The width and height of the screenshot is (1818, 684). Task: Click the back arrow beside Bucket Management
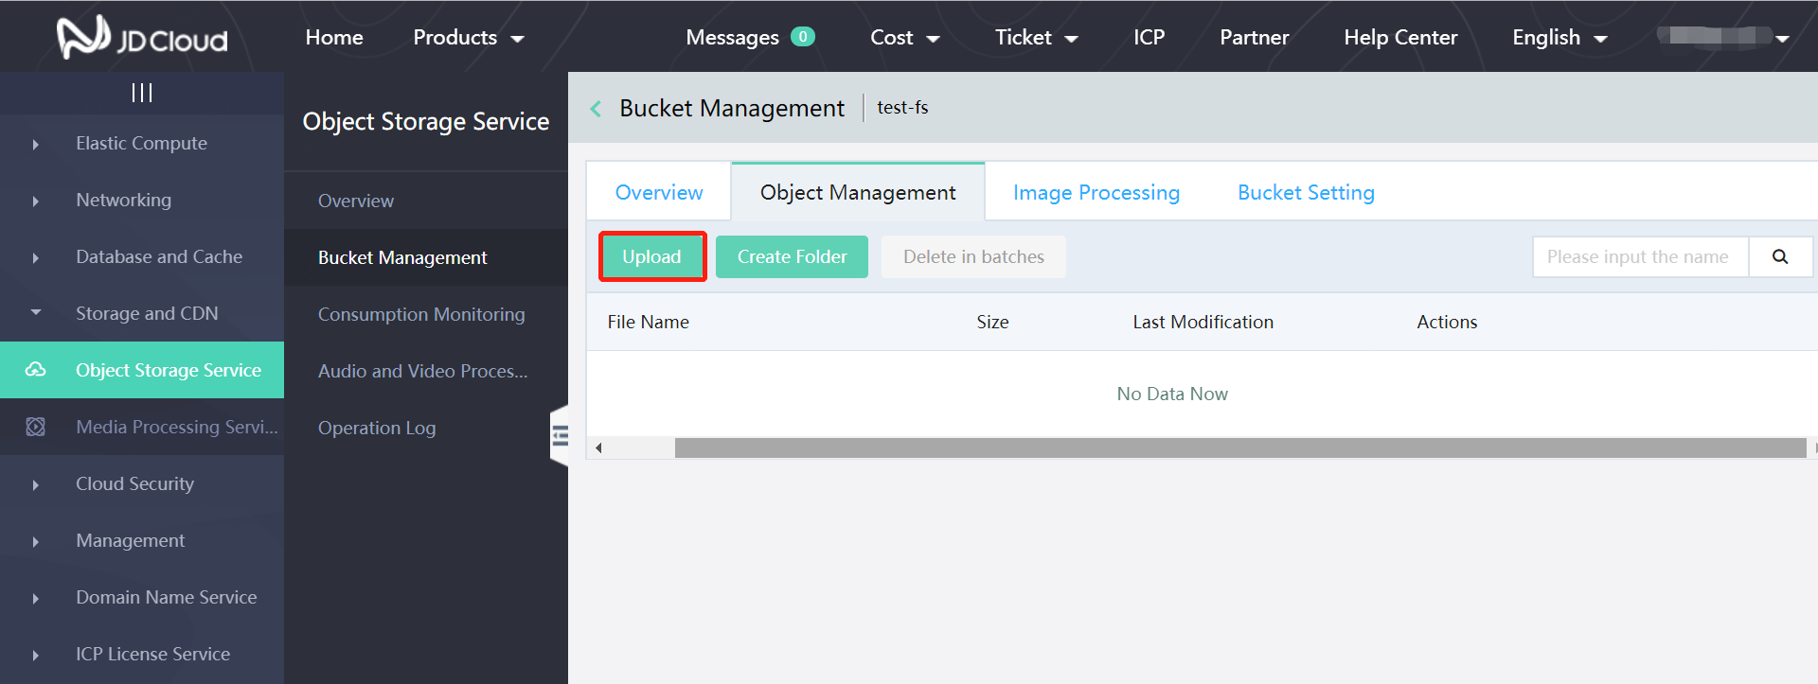[x=596, y=109]
